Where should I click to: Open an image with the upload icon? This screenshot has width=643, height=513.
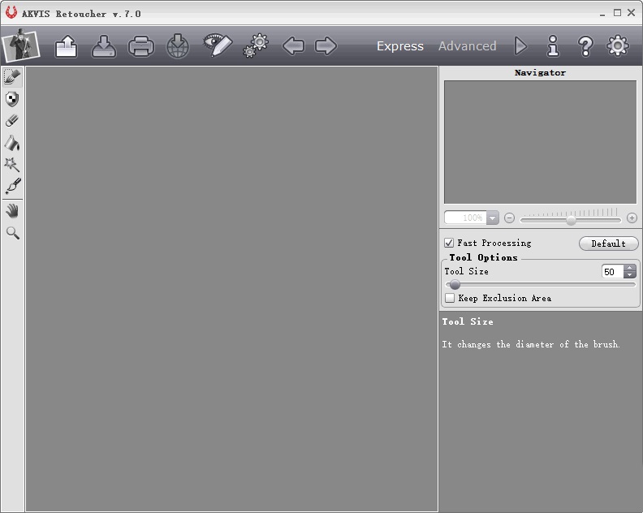pyautogui.click(x=66, y=46)
